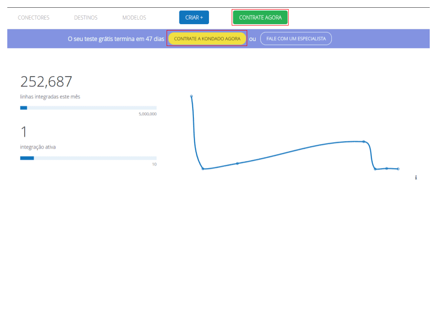Click the 5,000,000 row limit label
Screen dimensions: 437x328
click(147, 114)
